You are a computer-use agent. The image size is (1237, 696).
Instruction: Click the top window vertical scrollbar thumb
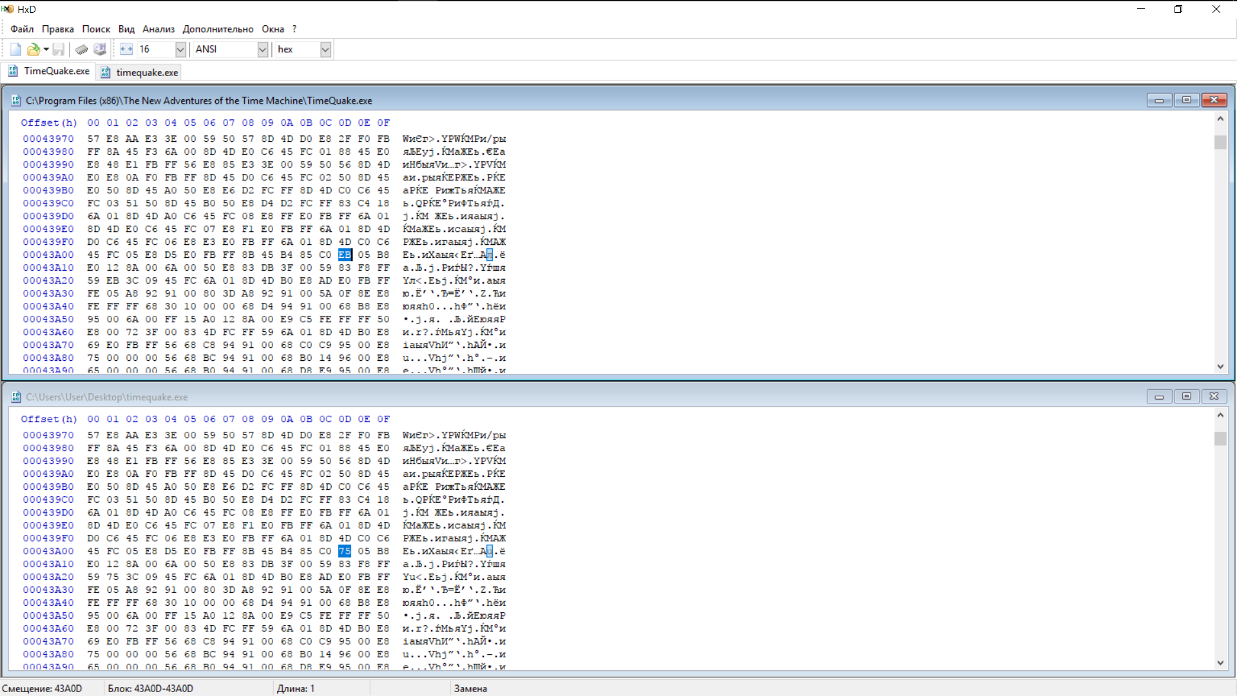pos(1220,142)
